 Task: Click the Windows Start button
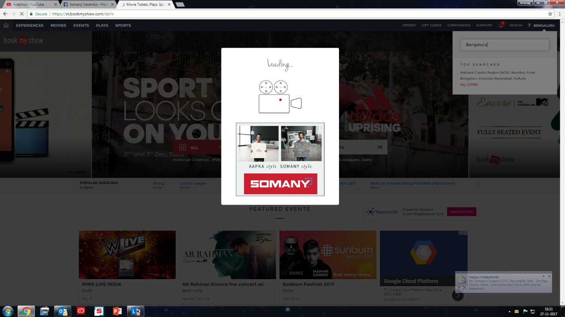coord(8,311)
